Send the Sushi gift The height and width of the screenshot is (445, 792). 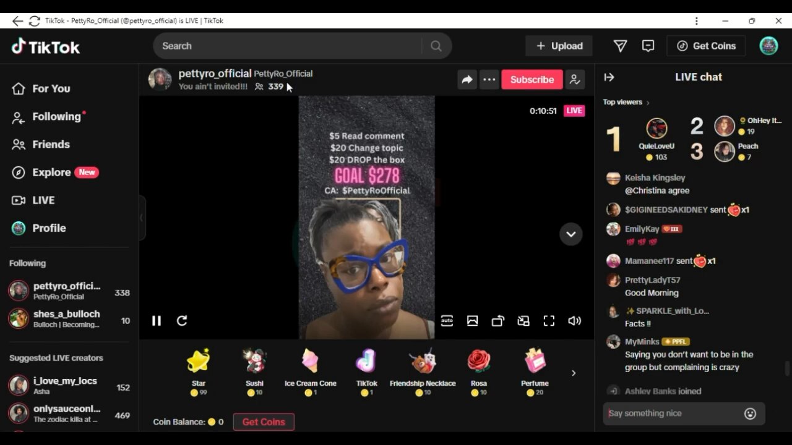tap(254, 372)
